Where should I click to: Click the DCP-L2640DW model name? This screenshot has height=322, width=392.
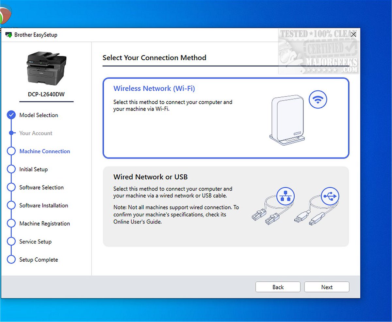(46, 95)
